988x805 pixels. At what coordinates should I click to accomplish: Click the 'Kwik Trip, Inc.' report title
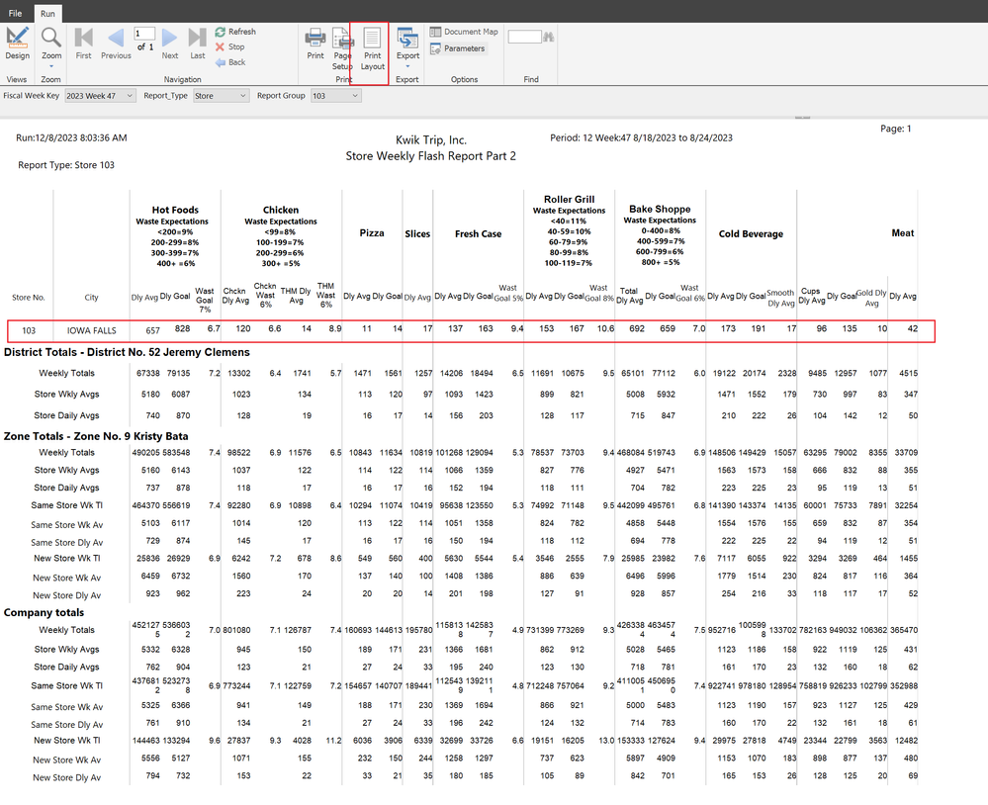[431, 139]
